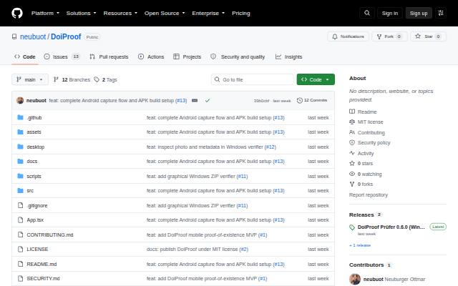Open neubuot avatar in latest commit row
The height and width of the screenshot is (286, 458).
click(20, 100)
